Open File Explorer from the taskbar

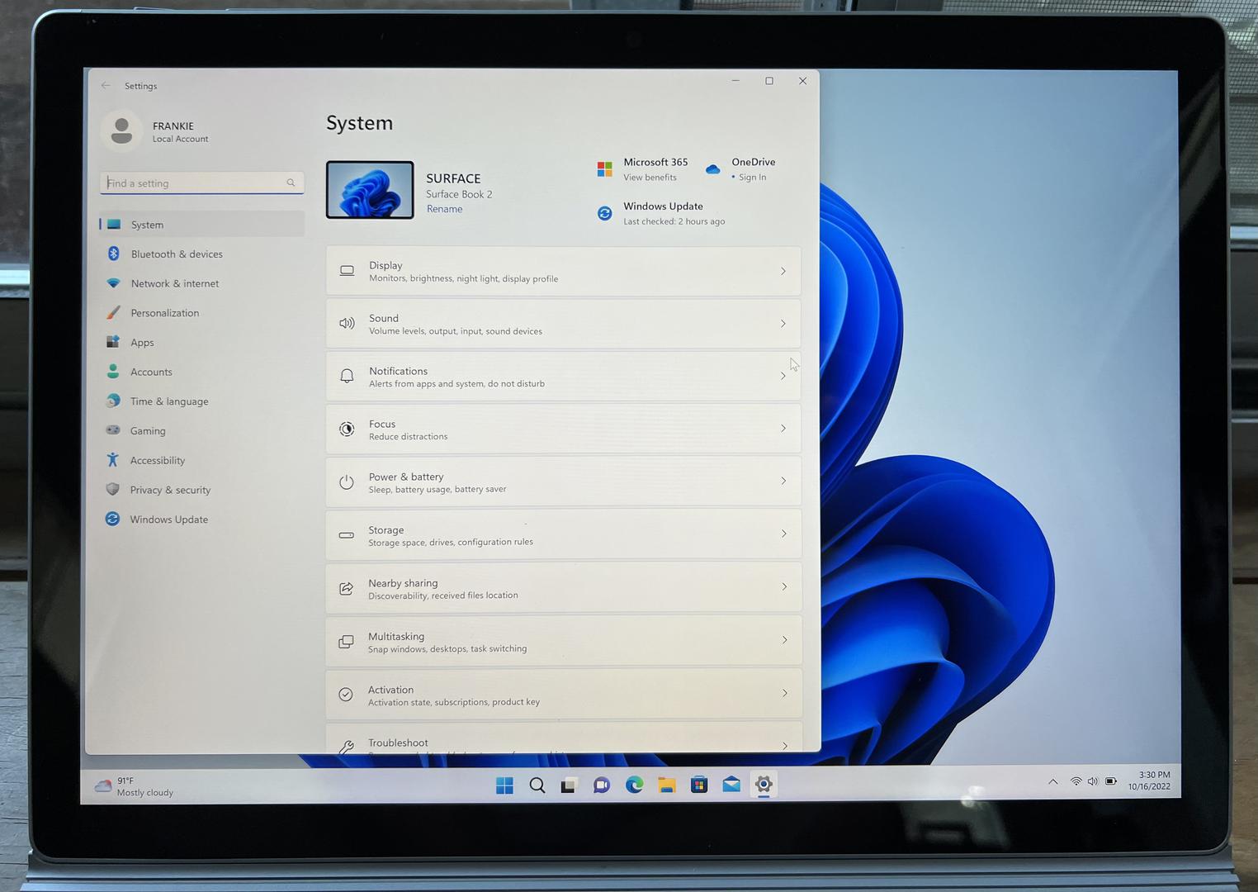coord(667,785)
